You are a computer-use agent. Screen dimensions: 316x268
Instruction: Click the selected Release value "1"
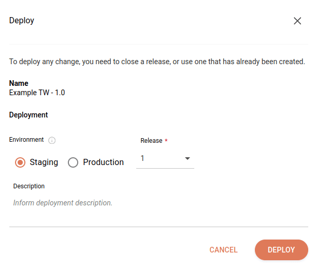coord(143,158)
